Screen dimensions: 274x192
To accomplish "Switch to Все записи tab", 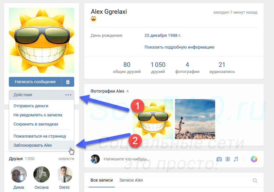I will click(102, 180).
